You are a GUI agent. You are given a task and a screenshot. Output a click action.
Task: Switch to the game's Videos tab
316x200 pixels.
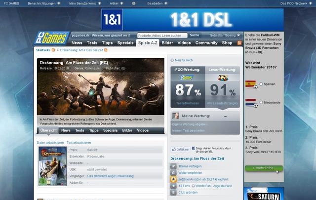point(143,130)
